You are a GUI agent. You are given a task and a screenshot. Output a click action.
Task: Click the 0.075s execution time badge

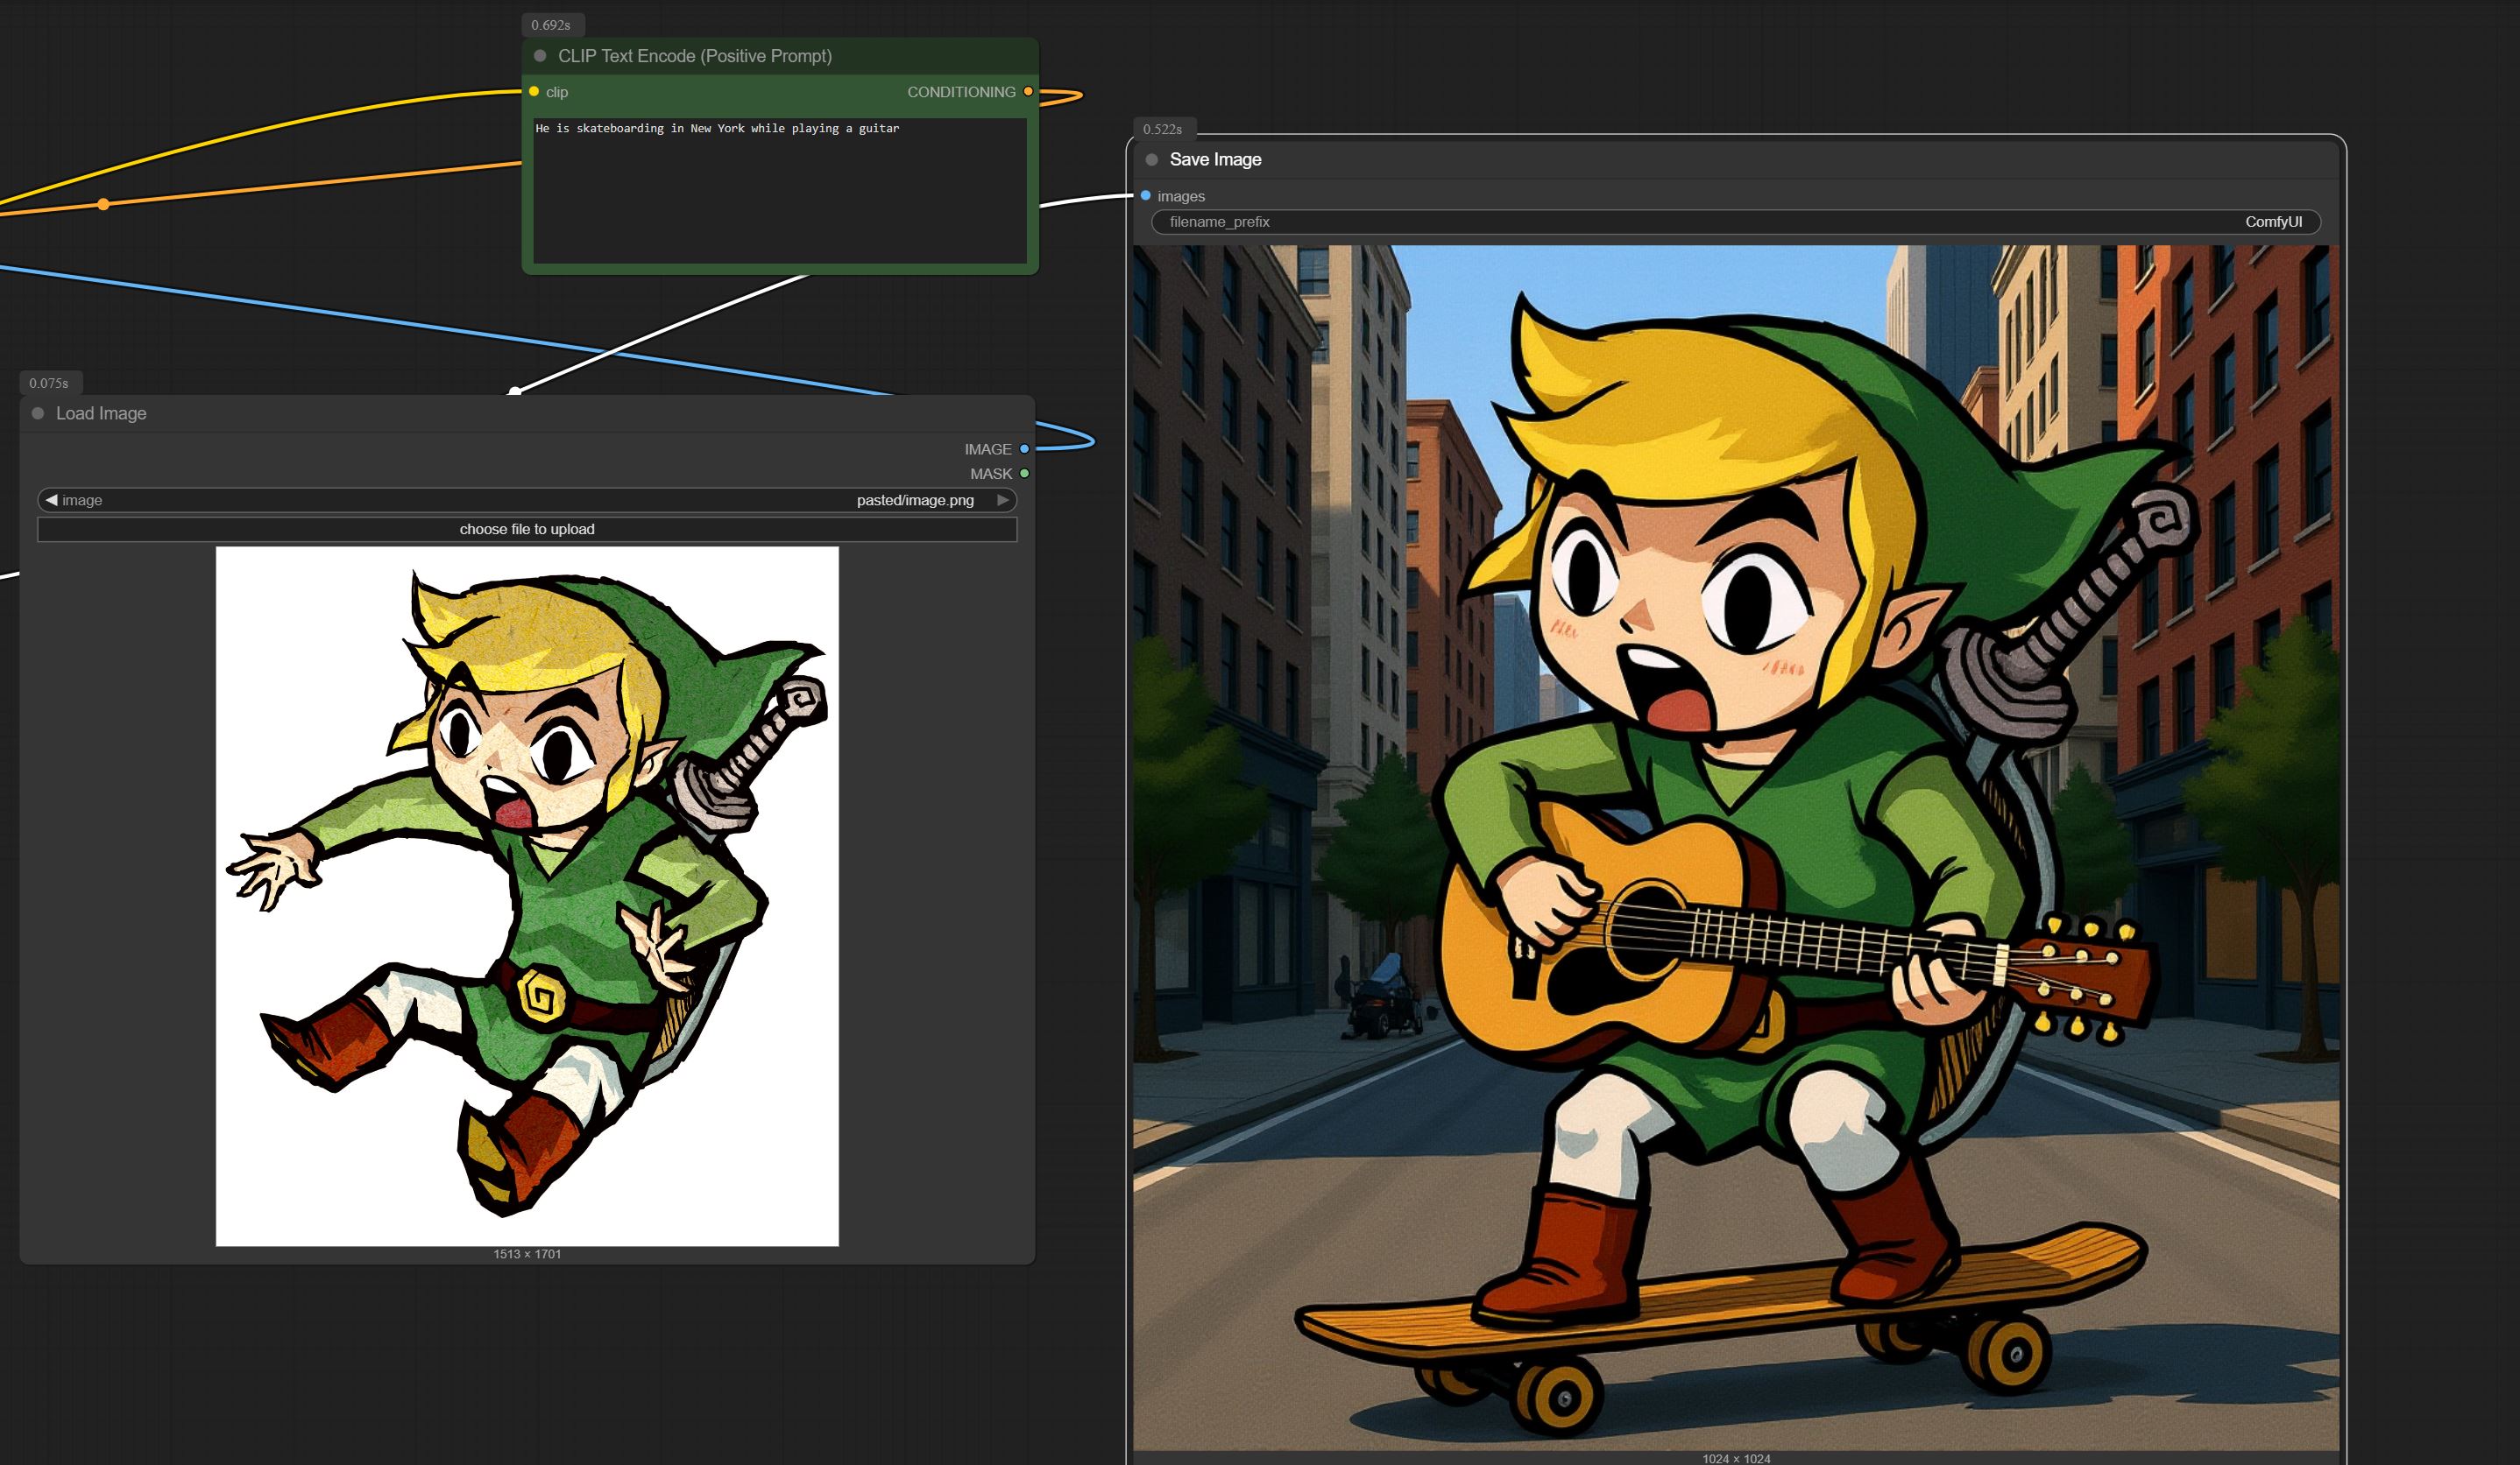tap(49, 383)
